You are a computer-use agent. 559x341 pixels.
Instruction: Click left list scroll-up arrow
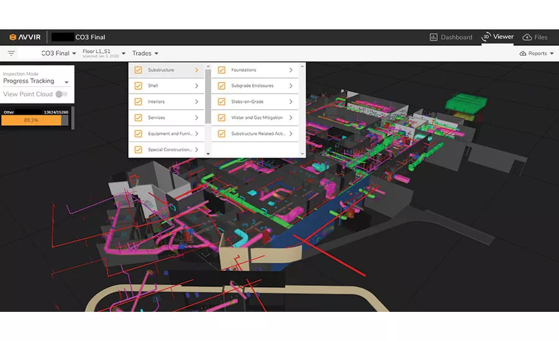208,66
